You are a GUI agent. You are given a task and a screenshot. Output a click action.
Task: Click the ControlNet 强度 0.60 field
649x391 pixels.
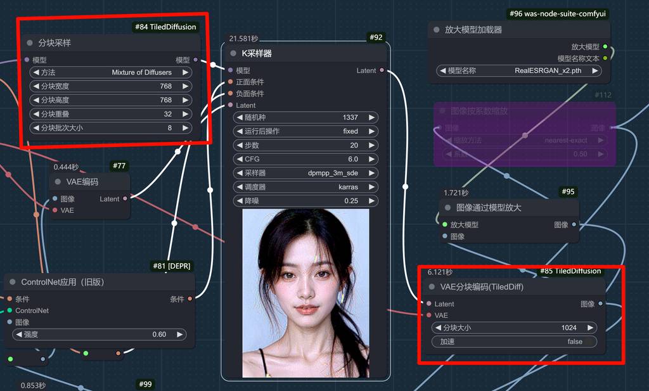(96, 334)
